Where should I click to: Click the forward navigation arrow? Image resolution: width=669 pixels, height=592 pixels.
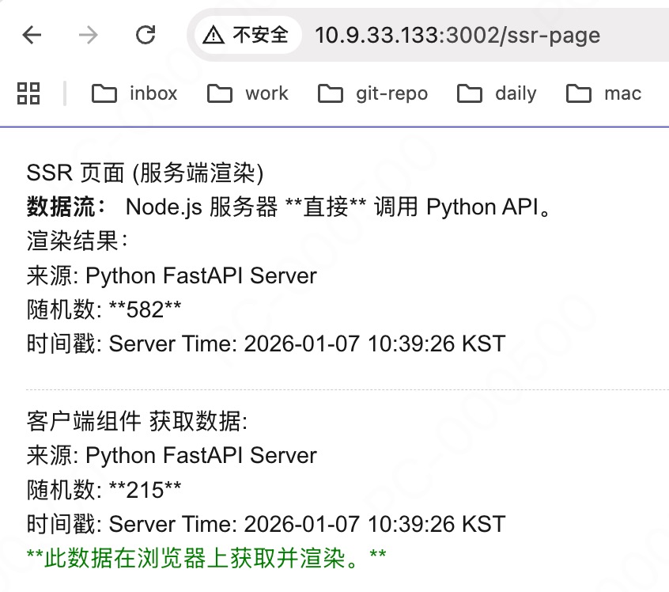[89, 35]
